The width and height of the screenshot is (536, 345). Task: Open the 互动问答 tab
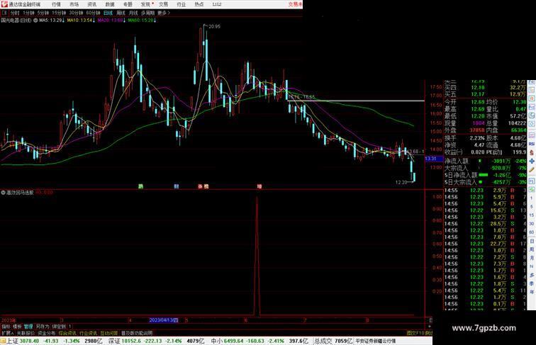coord(109,333)
